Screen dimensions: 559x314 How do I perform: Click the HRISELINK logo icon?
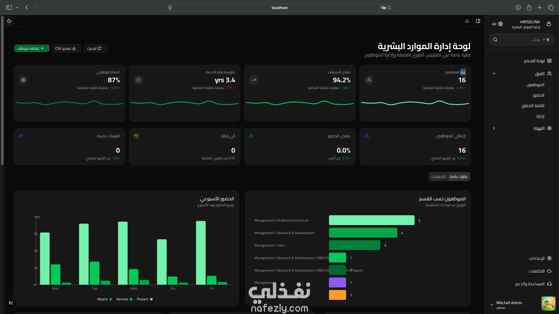click(549, 24)
